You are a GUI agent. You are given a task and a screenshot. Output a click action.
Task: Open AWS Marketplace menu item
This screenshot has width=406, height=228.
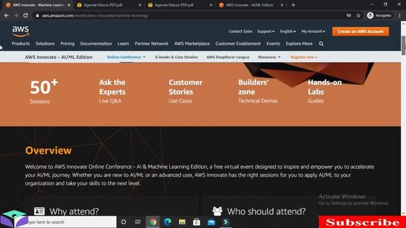192,44
